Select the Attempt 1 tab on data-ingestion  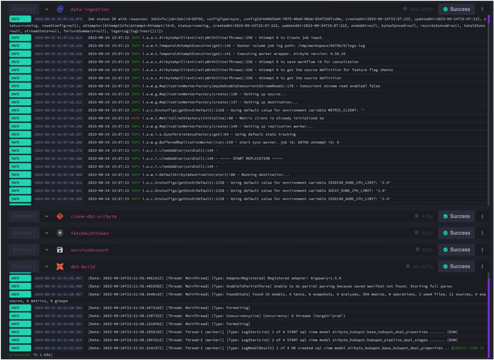coord(23,9)
